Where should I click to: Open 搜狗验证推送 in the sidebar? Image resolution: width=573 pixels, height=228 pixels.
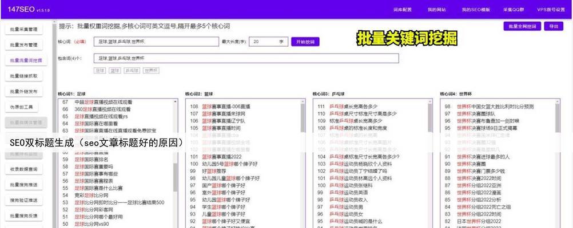click(x=24, y=200)
